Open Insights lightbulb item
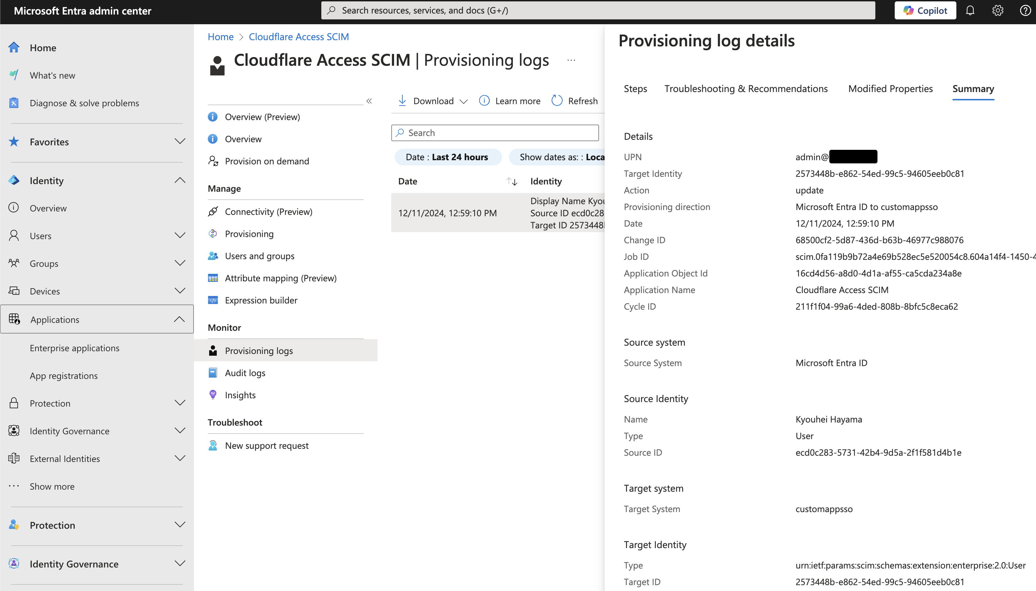This screenshot has height=591, width=1036. click(240, 395)
